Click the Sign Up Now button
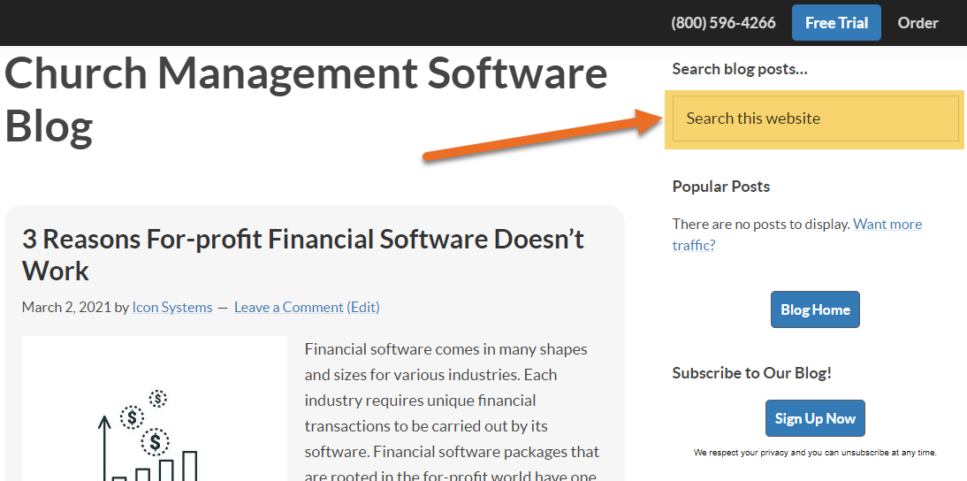The image size is (967, 481). pos(815,418)
